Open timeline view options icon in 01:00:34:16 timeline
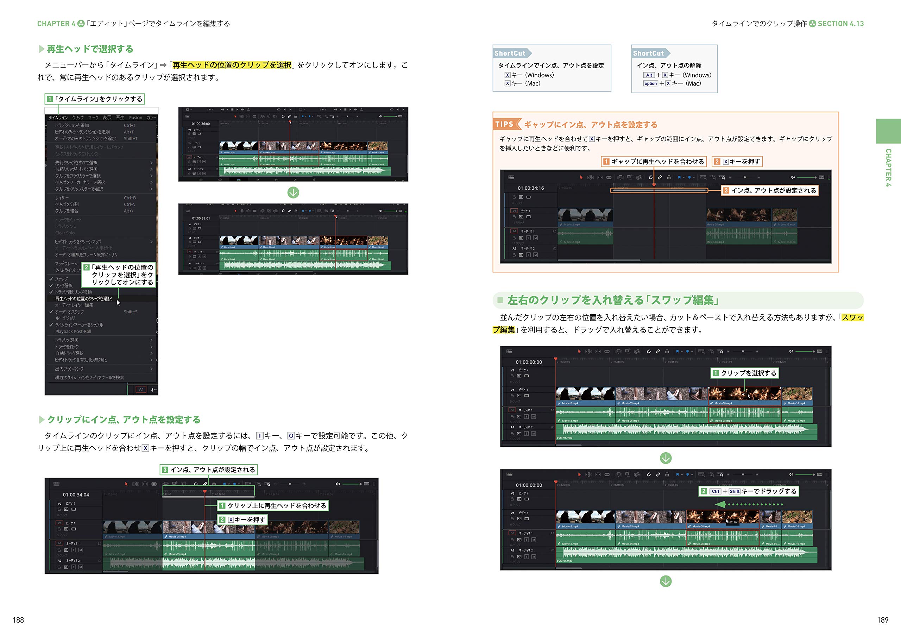This screenshot has width=901, height=636. 511,177
